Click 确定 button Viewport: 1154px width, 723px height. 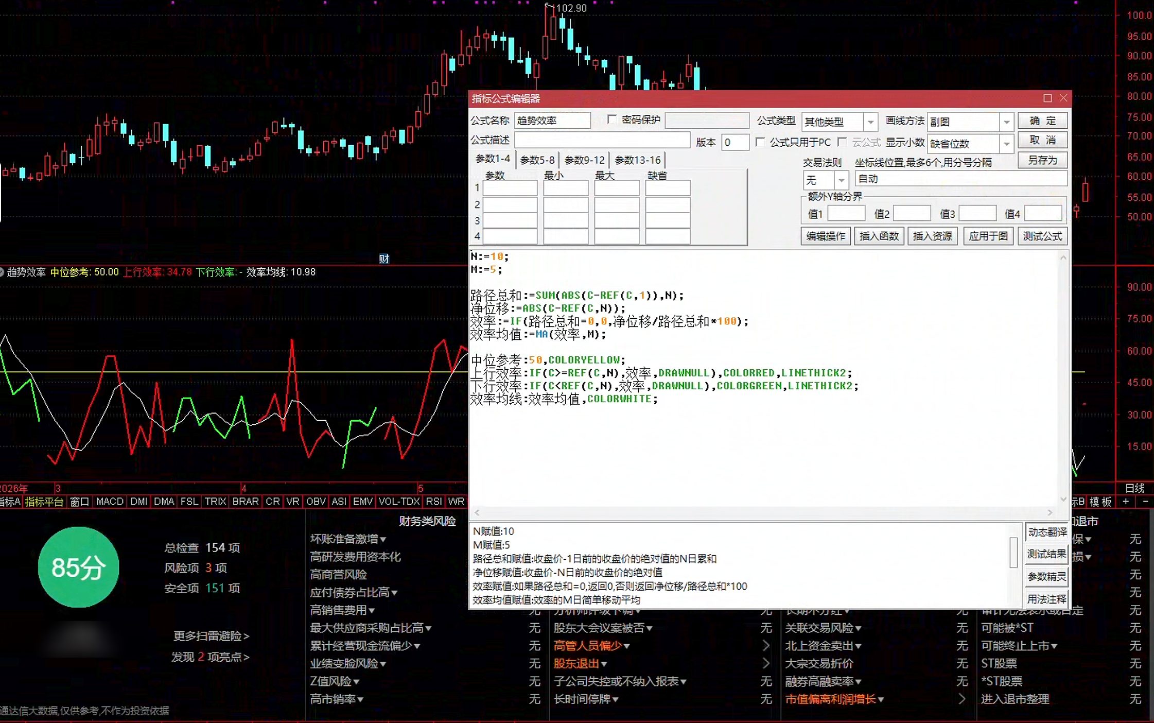(x=1042, y=120)
